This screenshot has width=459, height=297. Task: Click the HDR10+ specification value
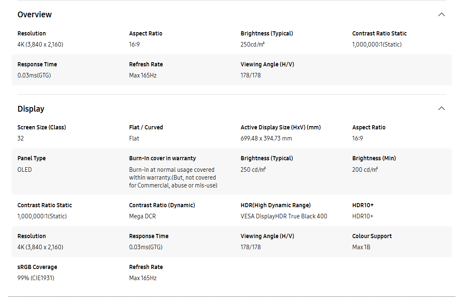point(363,216)
